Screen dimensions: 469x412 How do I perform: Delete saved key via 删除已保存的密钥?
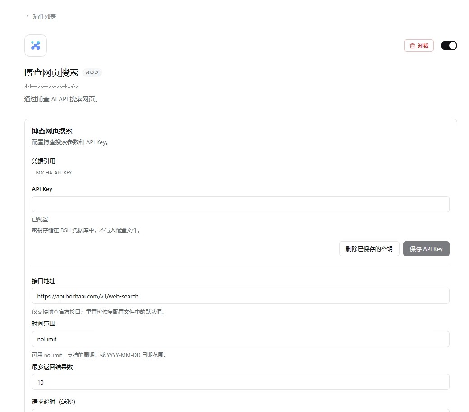(369, 249)
